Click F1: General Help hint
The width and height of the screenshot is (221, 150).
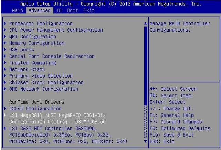tap(172, 115)
